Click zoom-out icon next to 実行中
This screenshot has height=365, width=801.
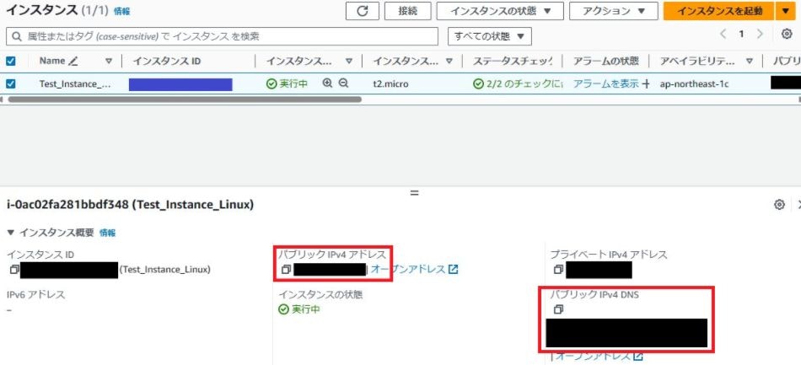pyautogui.click(x=344, y=83)
